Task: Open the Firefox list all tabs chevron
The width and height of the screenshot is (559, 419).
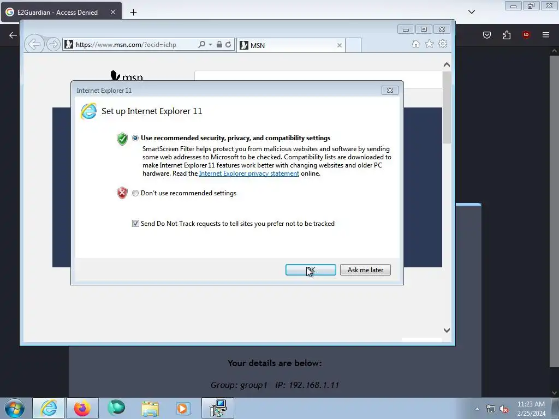Action: (472, 12)
